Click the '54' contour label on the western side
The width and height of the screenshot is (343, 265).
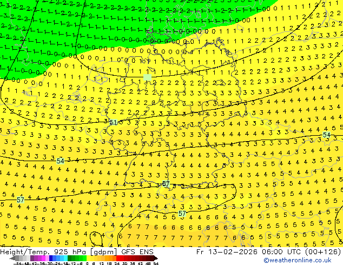point(60,161)
